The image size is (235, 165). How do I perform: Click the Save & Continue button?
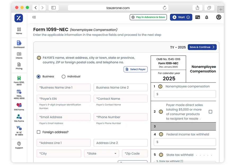202,47
